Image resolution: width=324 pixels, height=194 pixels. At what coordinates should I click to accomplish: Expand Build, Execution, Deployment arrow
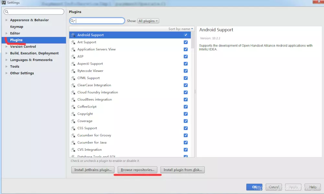[6, 53]
